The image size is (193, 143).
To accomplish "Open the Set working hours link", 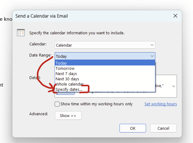I will coord(161,104).
